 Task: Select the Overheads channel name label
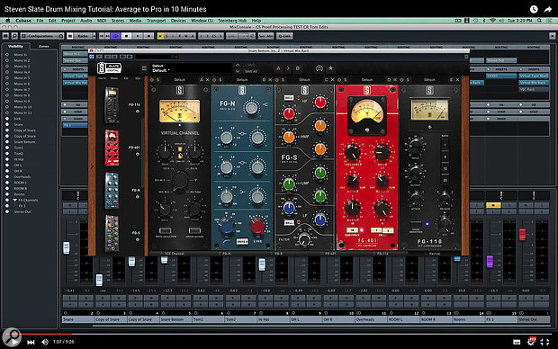click(371, 319)
